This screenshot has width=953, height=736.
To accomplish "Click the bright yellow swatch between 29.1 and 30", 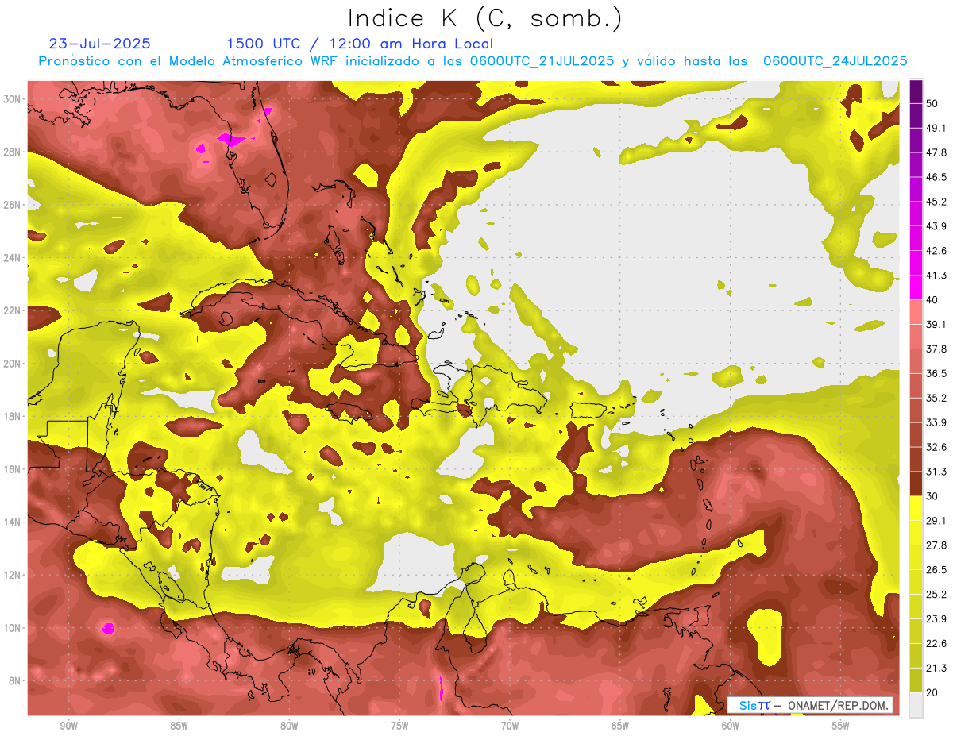I will pos(916,508).
